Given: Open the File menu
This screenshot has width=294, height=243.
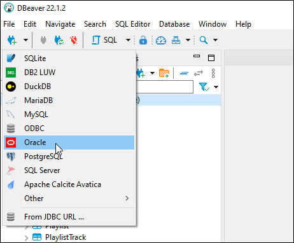Looking at the screenshot, I should pyautogui.click(x=9, y=24).
